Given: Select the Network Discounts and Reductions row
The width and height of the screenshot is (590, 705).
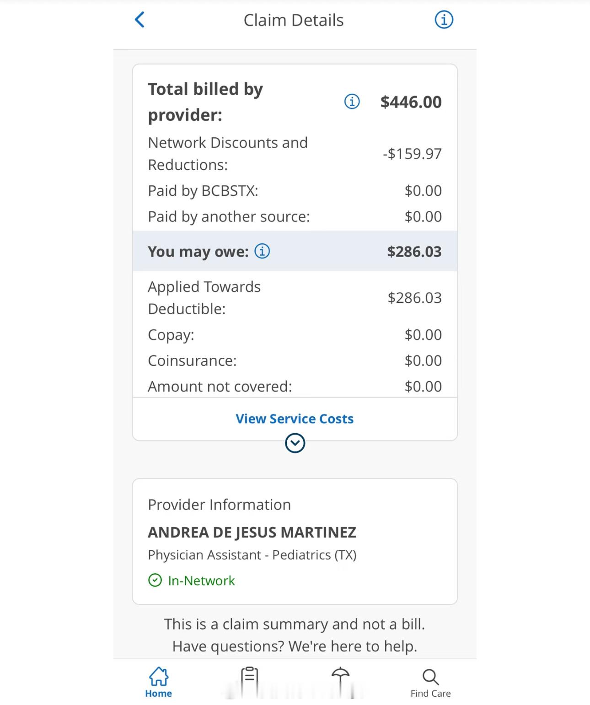Looking at the screenshot, I should [x=295, y=154].
